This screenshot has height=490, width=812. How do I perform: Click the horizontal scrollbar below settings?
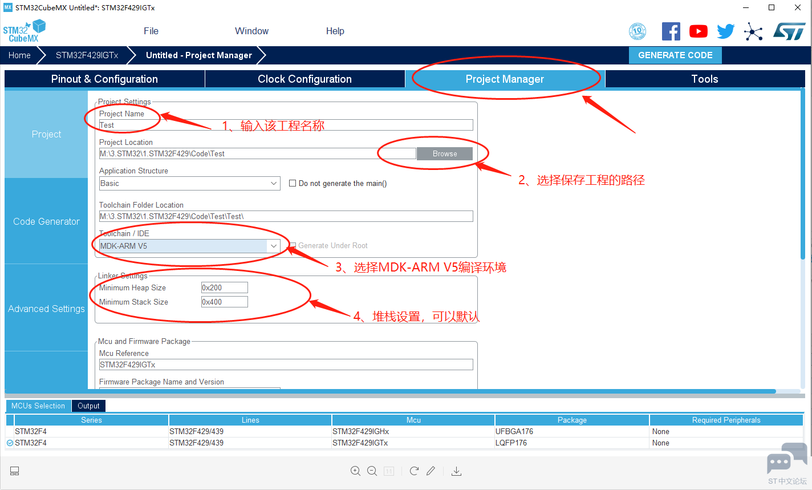[390, 391]
